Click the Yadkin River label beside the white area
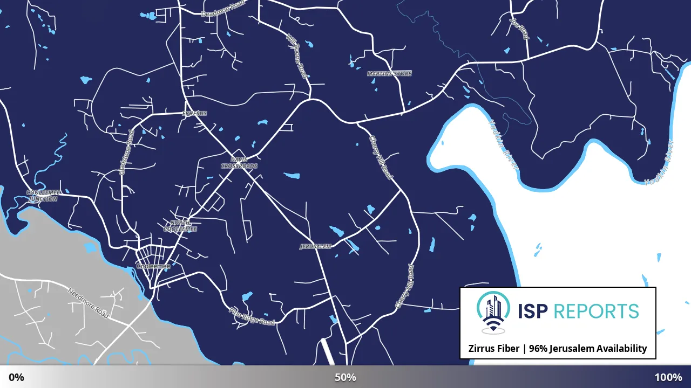This screenshot has width=691, height=388. tap(503, 145)
